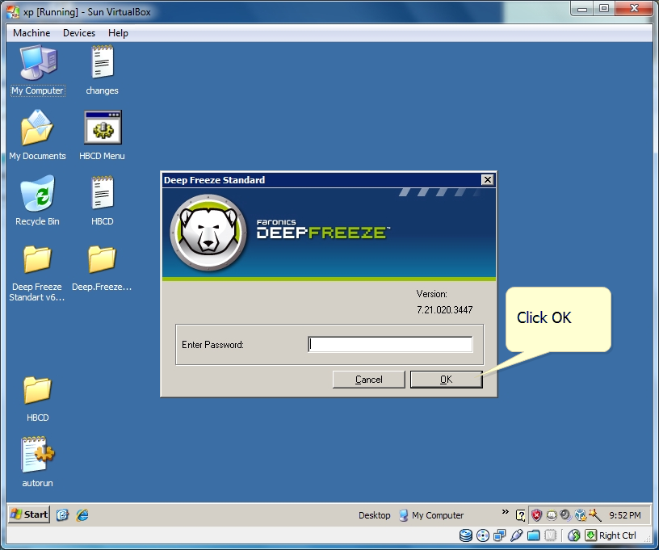Viewport: 659px width, 550px height.
Task: Click the Desktop toolbar label in taskbar
Action: (374, 515)
